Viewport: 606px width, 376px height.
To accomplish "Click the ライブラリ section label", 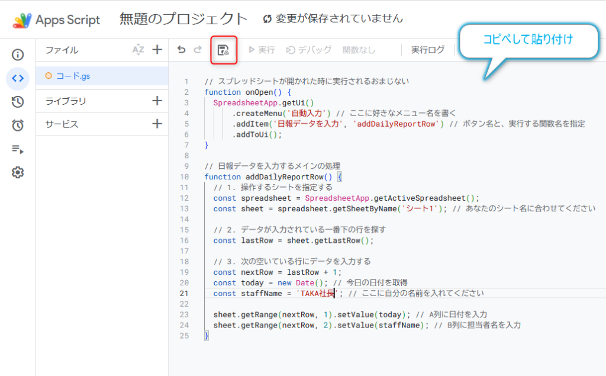I will [x=66, y=101].
